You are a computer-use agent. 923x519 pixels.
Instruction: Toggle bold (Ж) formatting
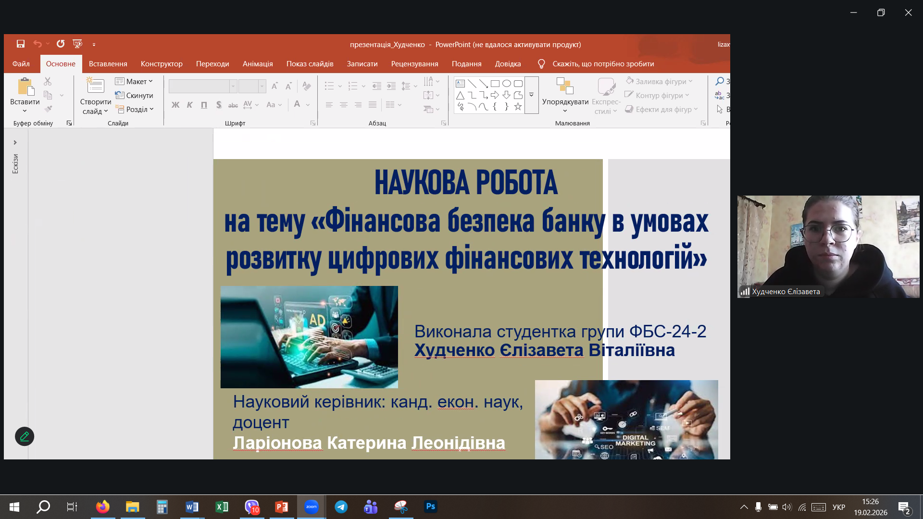click(x=175, y=105)
